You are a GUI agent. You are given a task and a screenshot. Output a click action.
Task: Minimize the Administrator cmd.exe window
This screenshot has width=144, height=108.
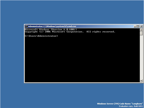[x=135, y=26]
